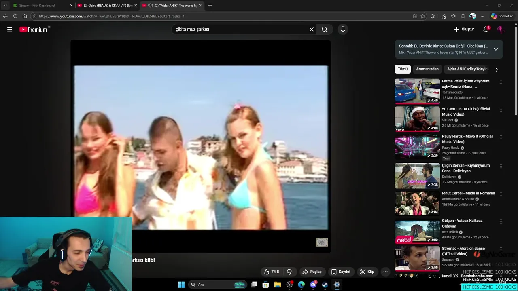The width and height of the screenshot is (518, 291).
Task: Click the Paylaş share button
Action: (x=312, y=272)
